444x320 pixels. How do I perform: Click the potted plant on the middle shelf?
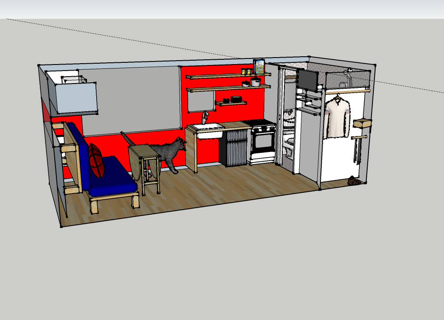point(255,81)
